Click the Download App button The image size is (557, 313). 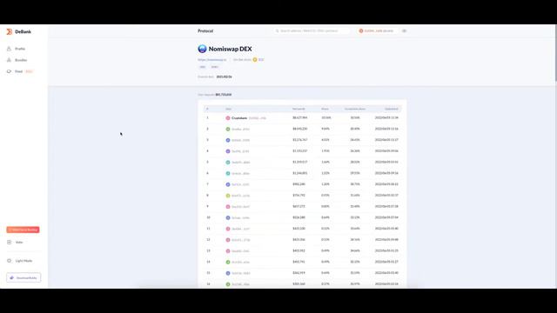click(x=23, y=277)
